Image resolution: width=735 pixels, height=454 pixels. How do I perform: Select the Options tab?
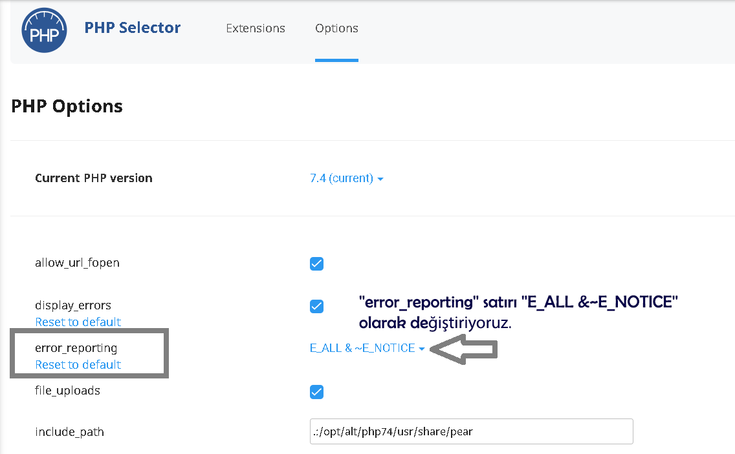coord(336,28)
